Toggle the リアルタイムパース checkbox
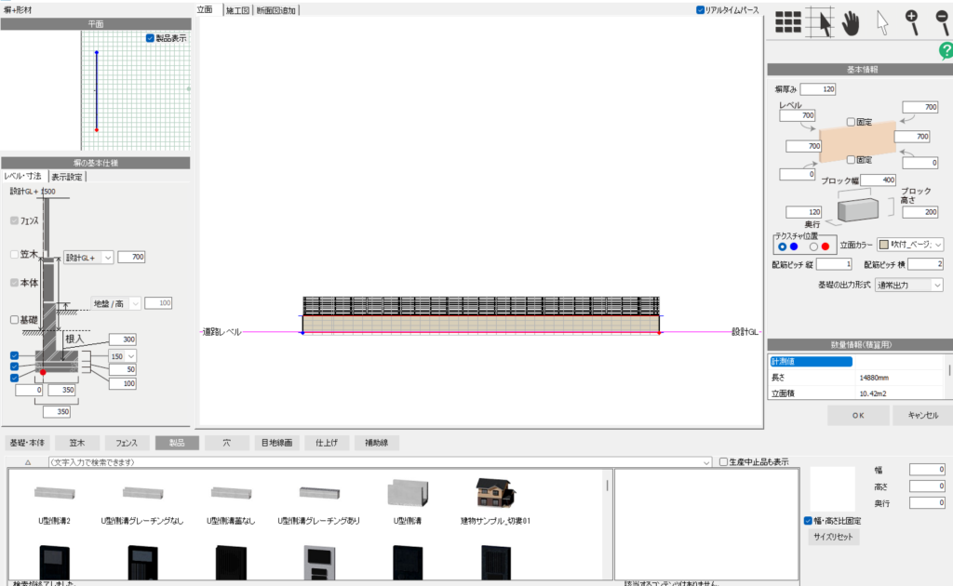The image size is (953, 586). pos(701,10)
